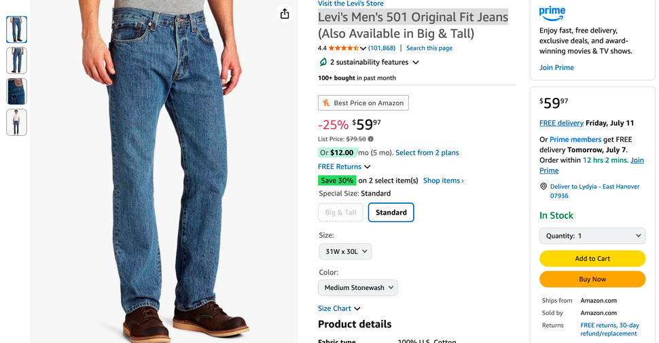Click the share icon above product image

[285, 14]
